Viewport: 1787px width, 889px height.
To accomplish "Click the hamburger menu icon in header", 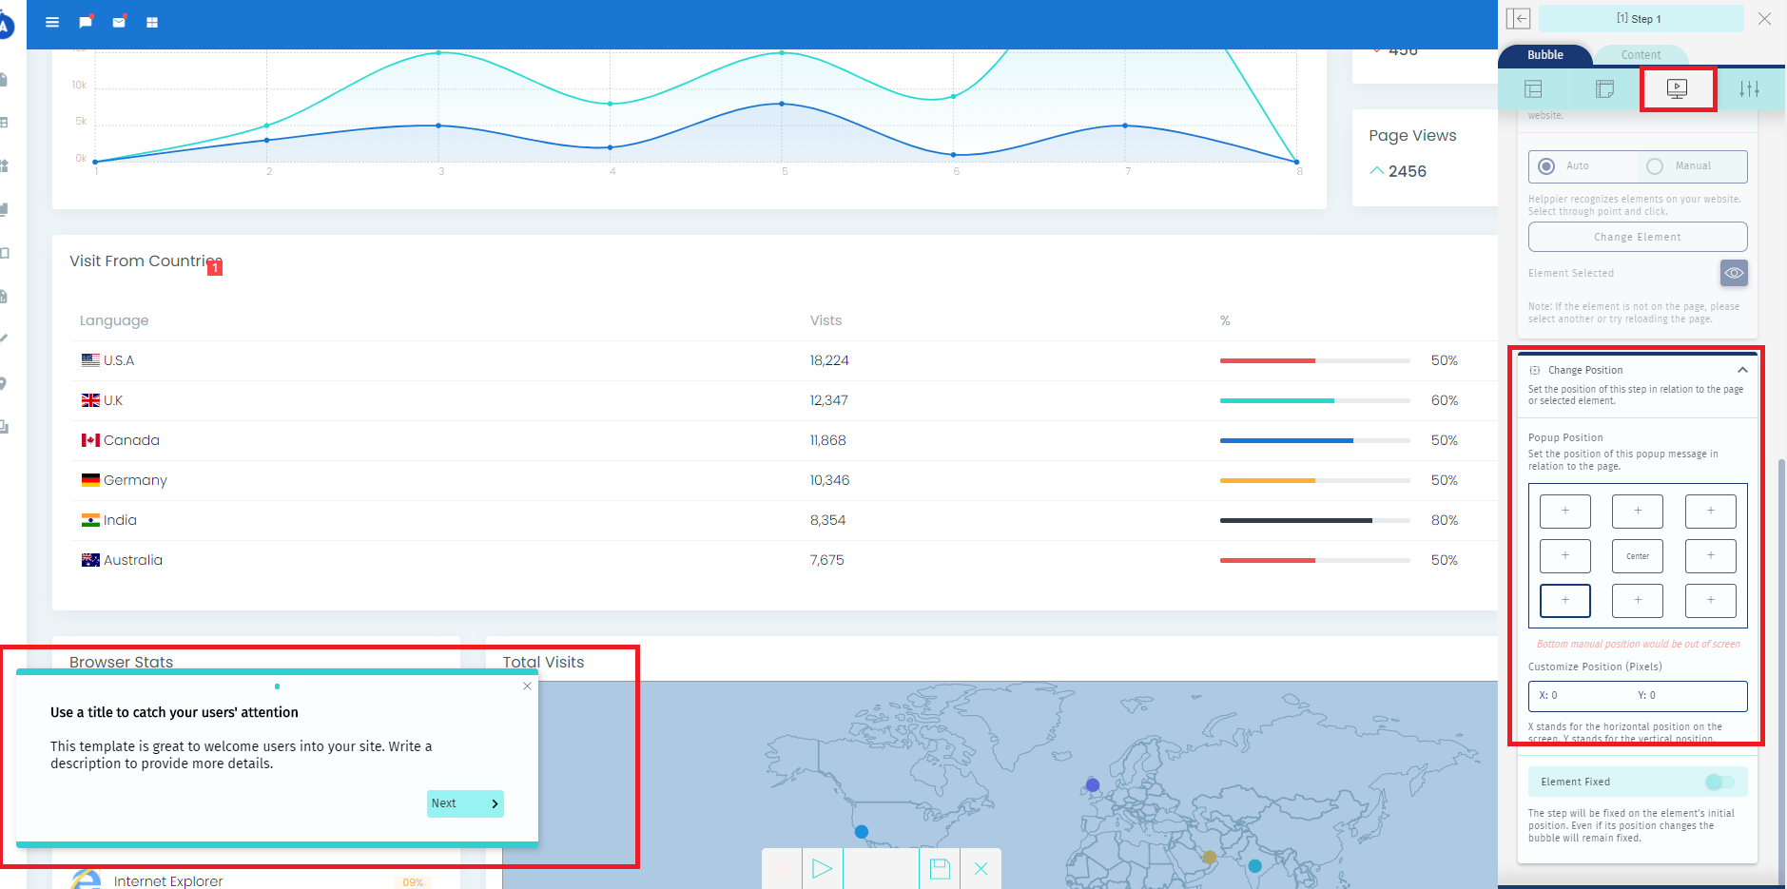I will point(52,22).
